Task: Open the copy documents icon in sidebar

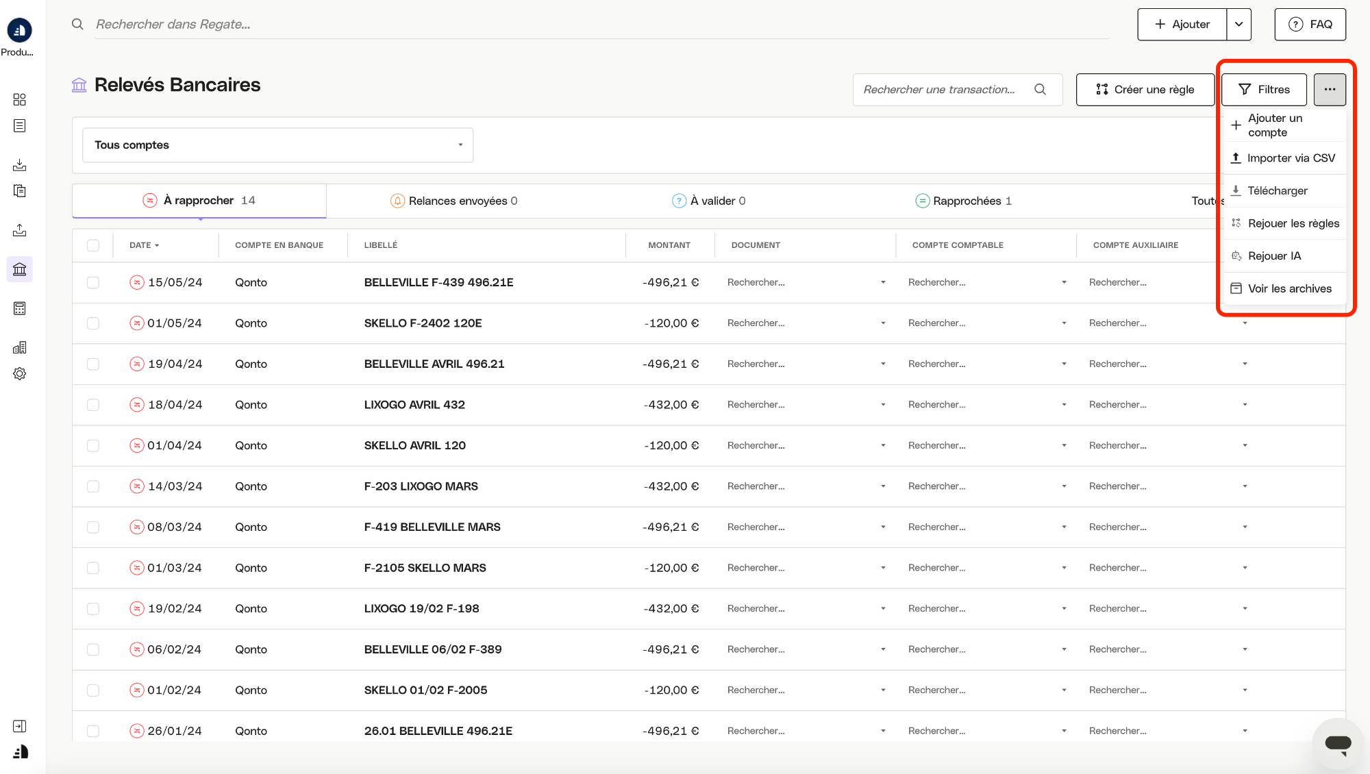Action: (19, 191)
